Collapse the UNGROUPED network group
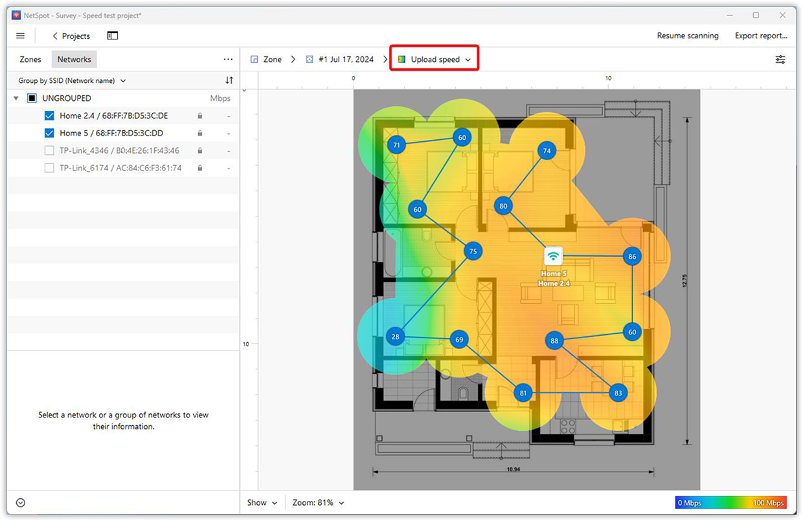Screen dimensions: 803x521 pyautogui.click(x=16, y=98)
